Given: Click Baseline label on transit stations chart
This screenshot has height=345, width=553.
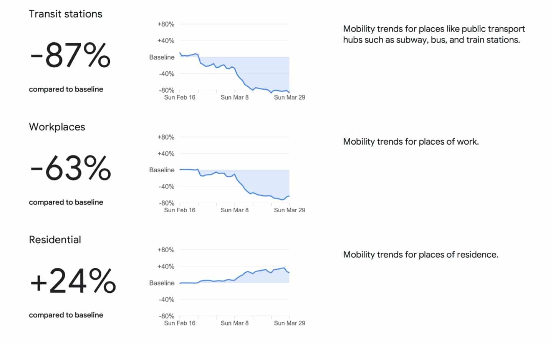Looking at the screenshot, I should pos(162,57).
